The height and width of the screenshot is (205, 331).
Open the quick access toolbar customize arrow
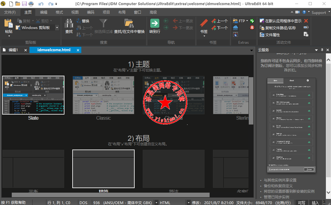[56, 4]
